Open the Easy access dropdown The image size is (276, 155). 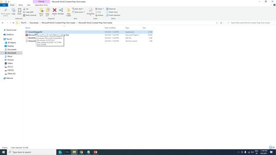click(78, 12)
